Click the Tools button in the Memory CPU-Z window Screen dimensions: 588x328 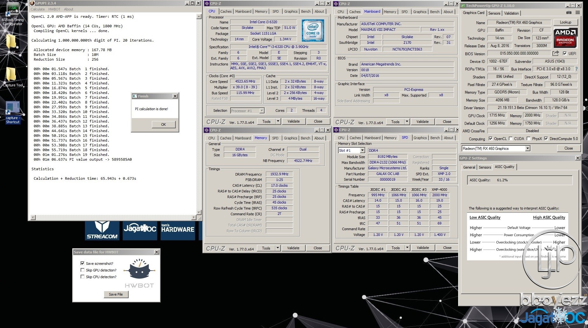point(266,248)
